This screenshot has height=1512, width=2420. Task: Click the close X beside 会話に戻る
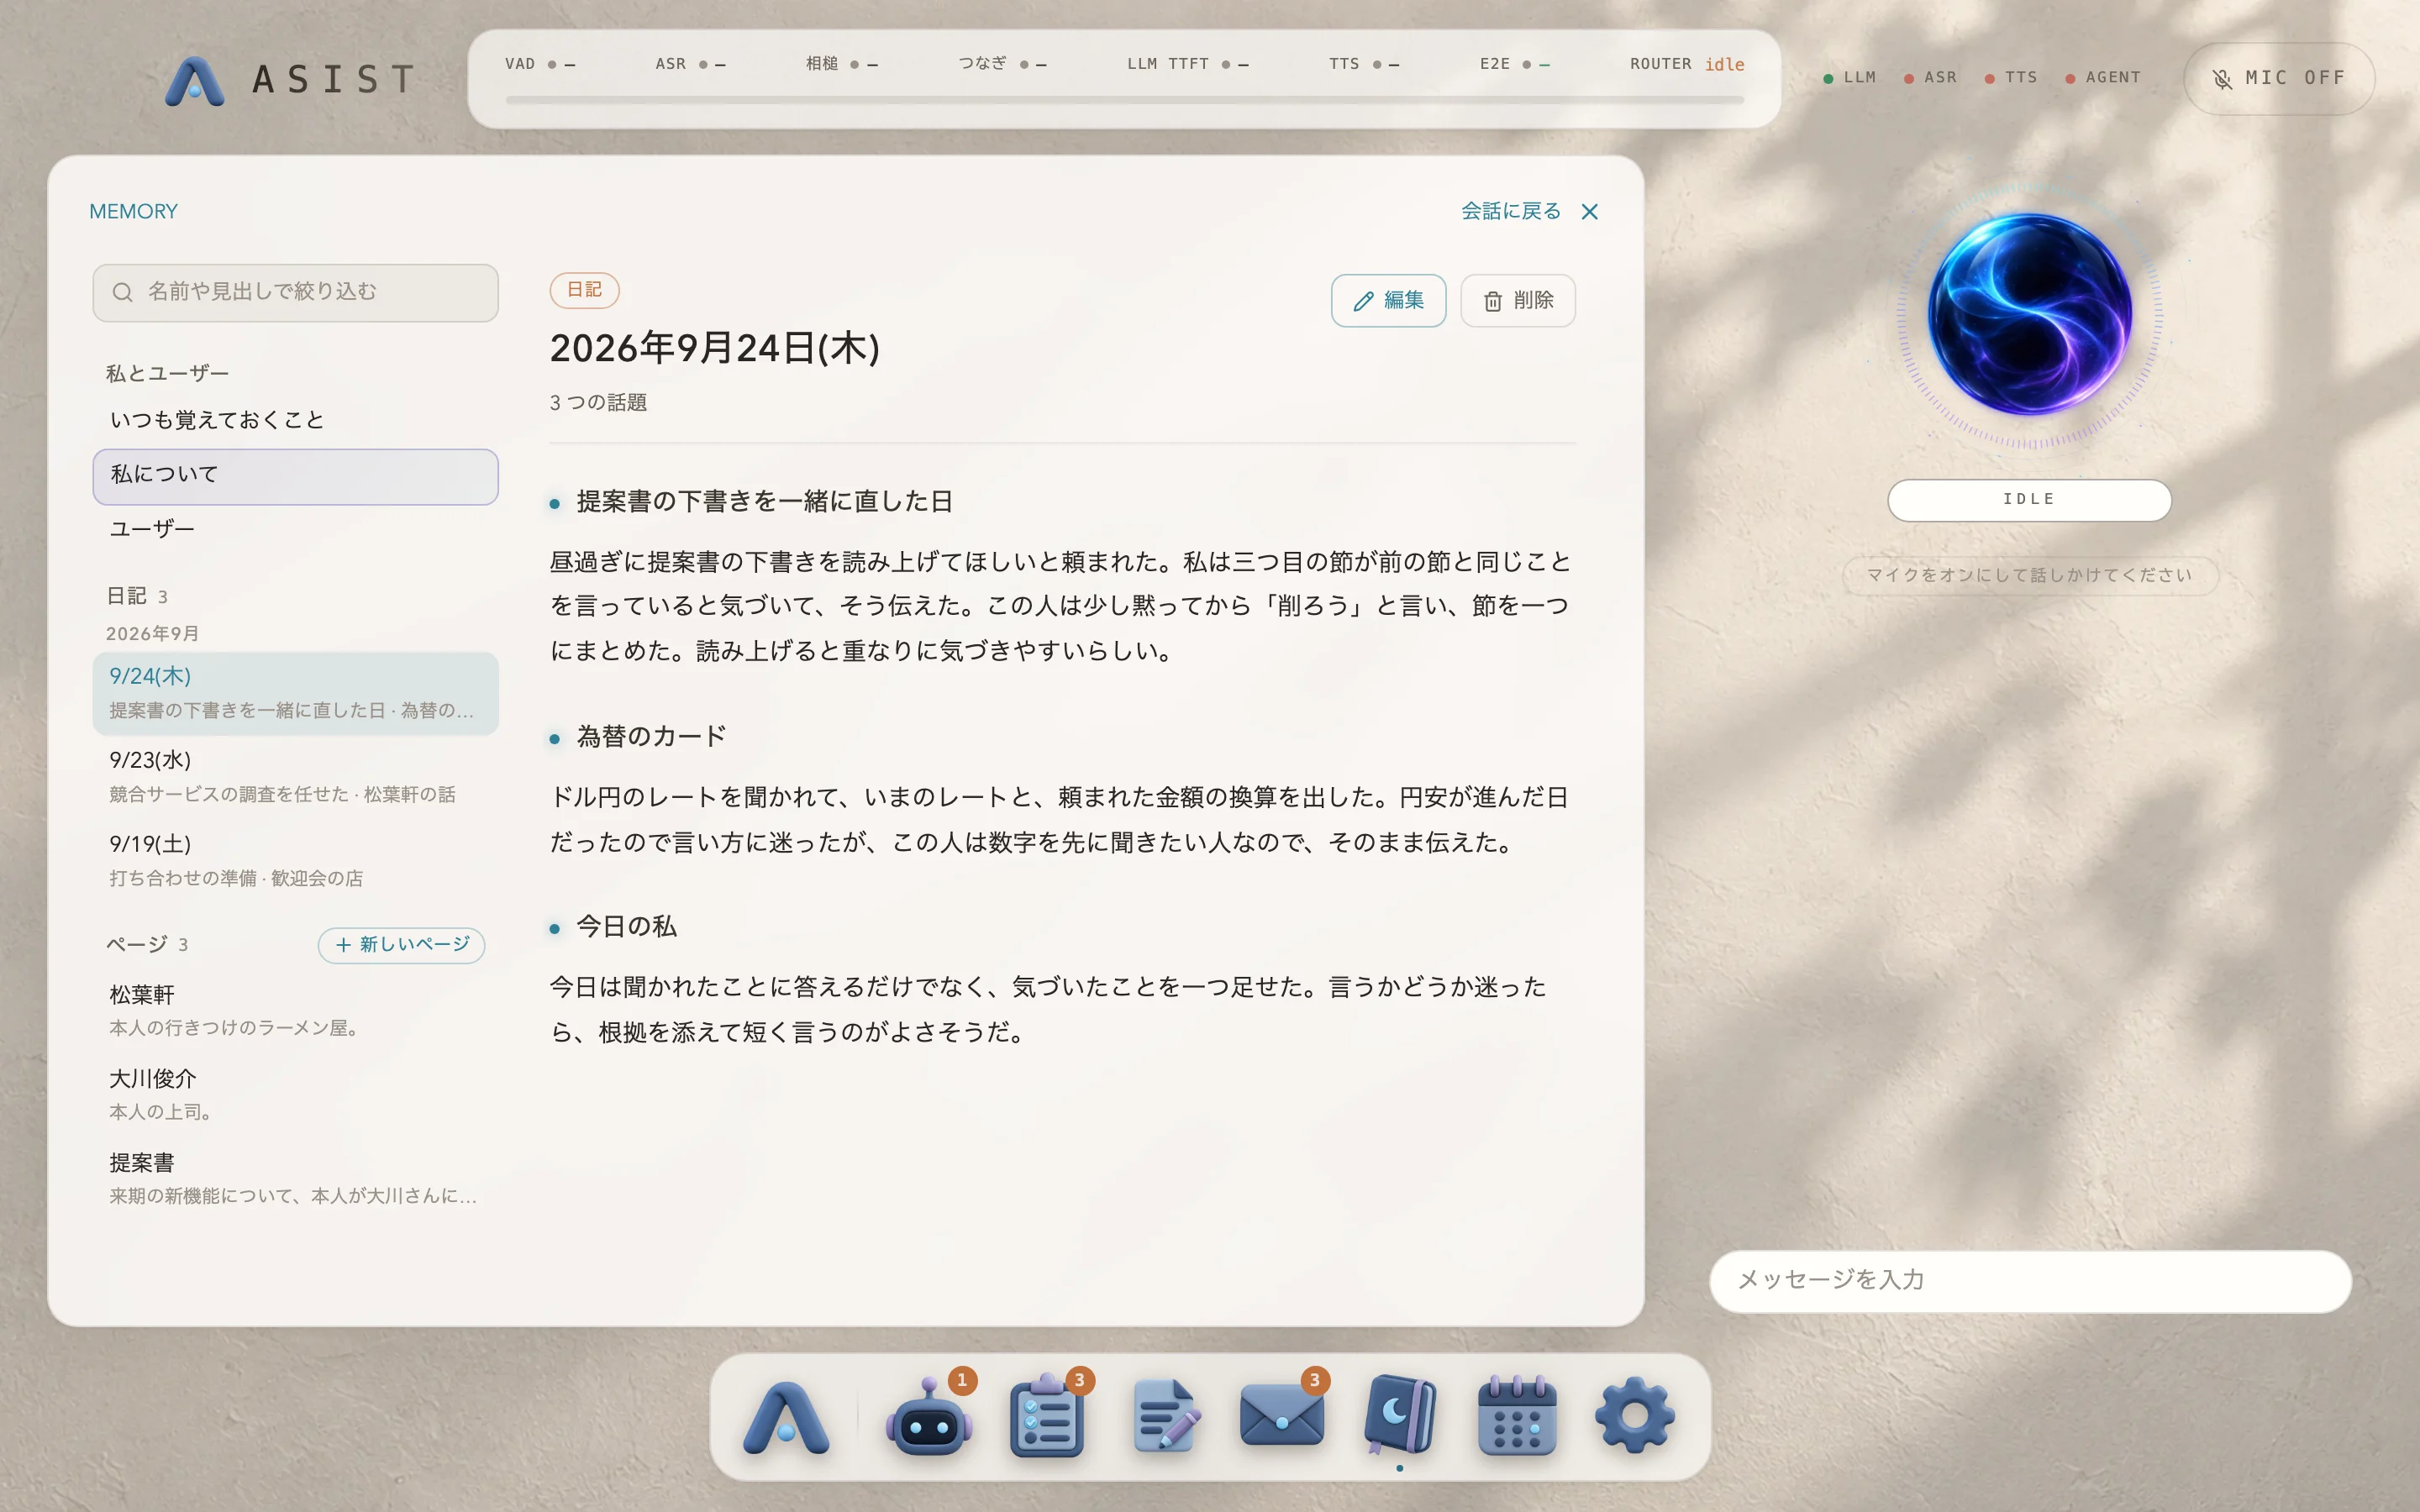(x=1590, y=212)
